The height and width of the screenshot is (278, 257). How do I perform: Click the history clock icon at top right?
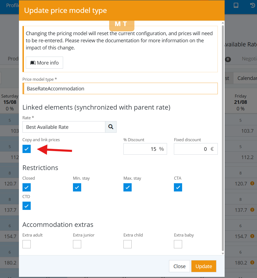253,5
